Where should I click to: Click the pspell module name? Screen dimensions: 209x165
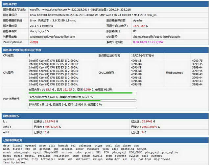(30, 156)
